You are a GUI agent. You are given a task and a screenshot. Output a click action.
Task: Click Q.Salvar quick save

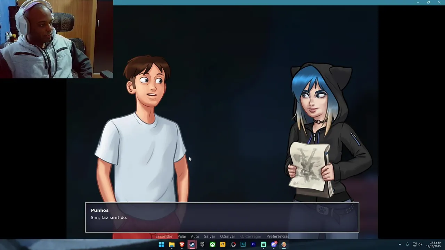point(227,236)
